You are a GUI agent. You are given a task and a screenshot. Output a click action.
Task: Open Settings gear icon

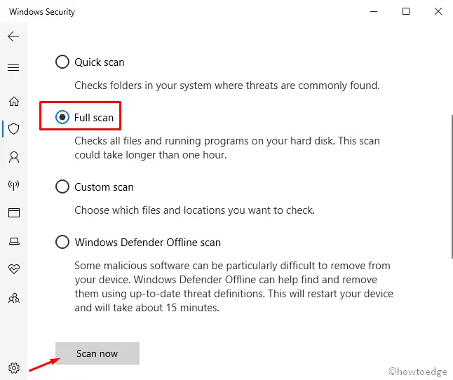pos(13,367)
